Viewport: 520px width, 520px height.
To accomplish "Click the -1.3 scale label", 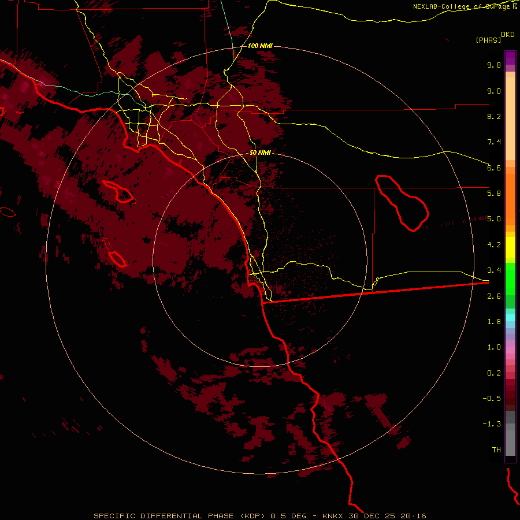I will click(x=492, y=424).
